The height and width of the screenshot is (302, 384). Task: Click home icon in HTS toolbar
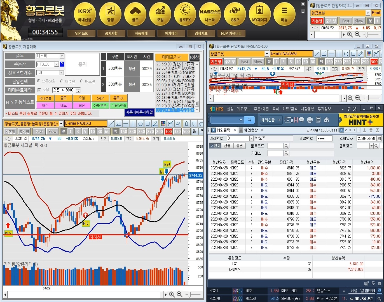pyautogui.click(x=326, y=120)
